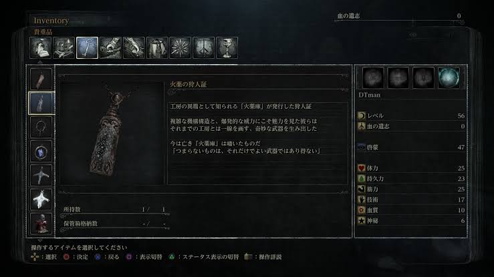Click the triangle status display toggle prompt
This screenshot has height=277, width=494.
[203, 257]
